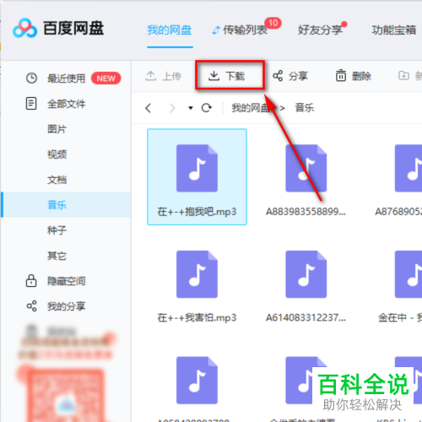Select 其它 category in sidebar

[x=57, y=256]
